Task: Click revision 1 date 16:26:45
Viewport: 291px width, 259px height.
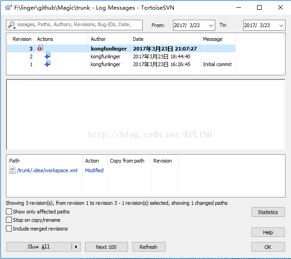Action: 162,64
